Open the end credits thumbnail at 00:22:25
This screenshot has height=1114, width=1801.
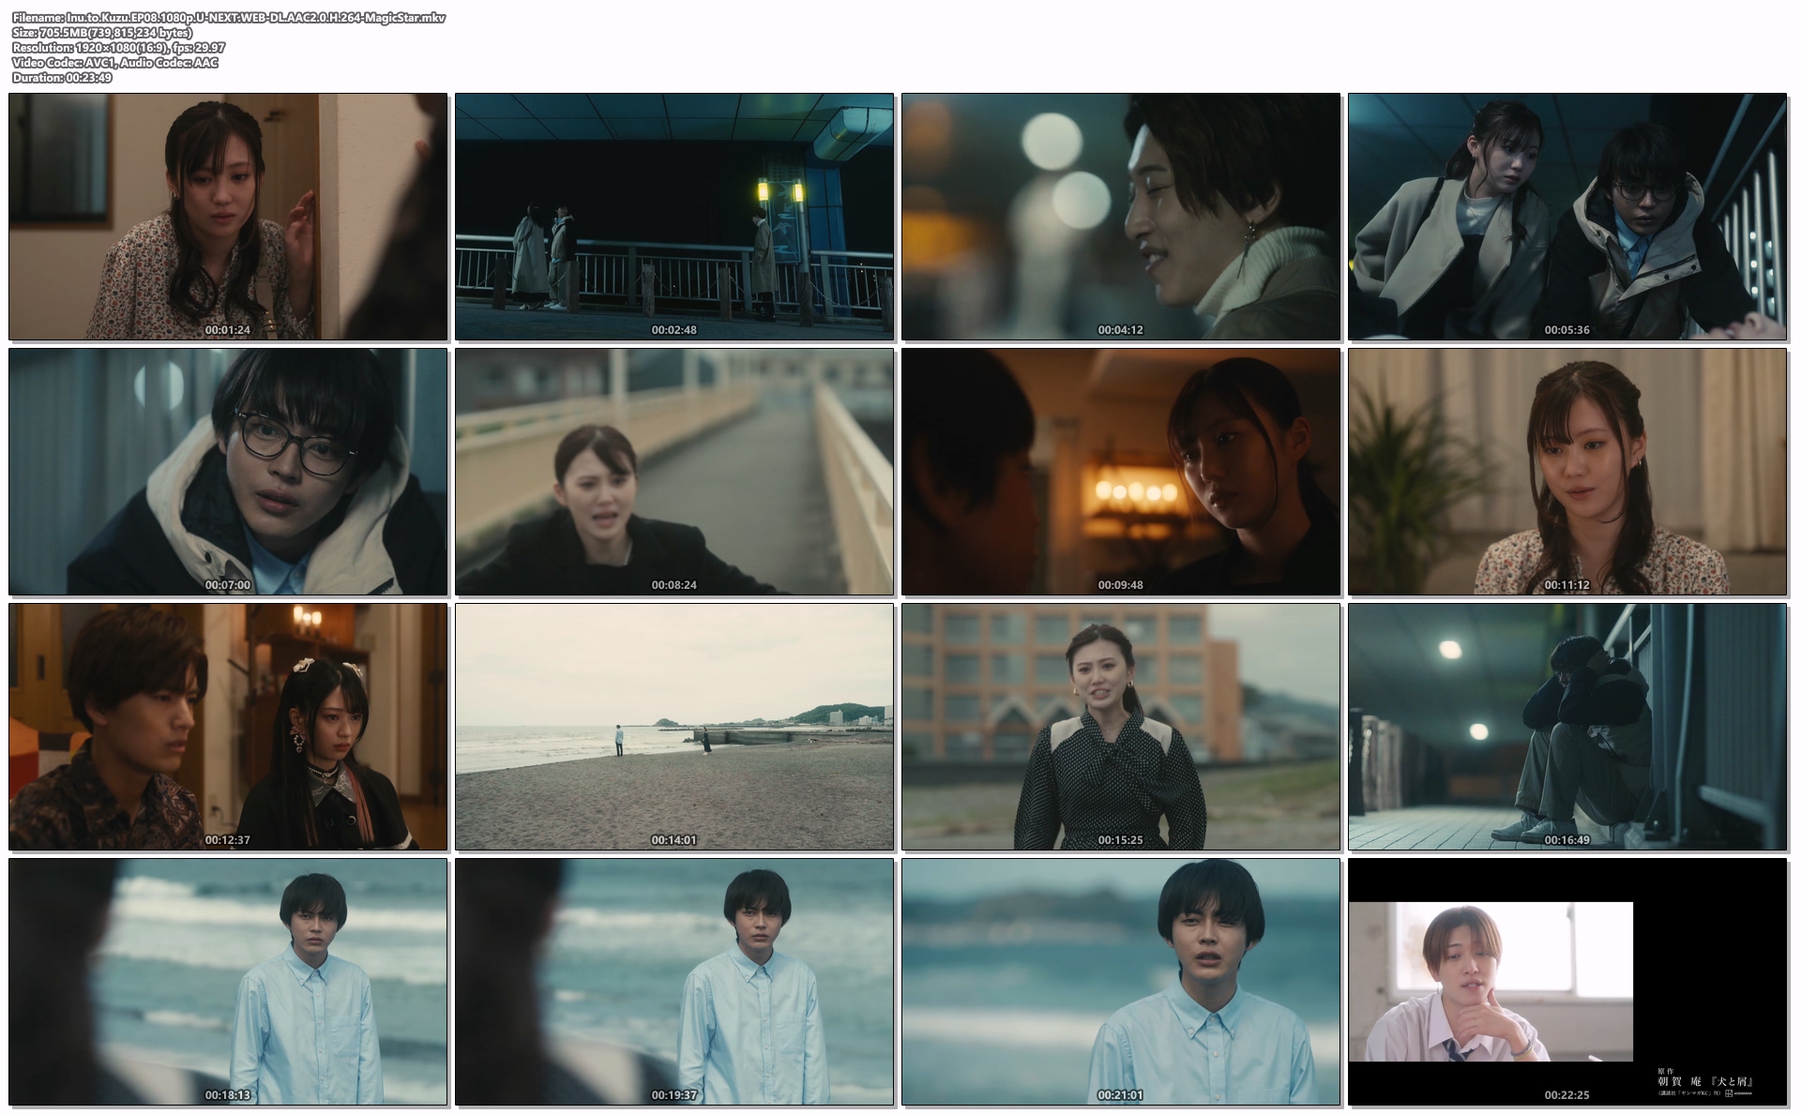1567,982
